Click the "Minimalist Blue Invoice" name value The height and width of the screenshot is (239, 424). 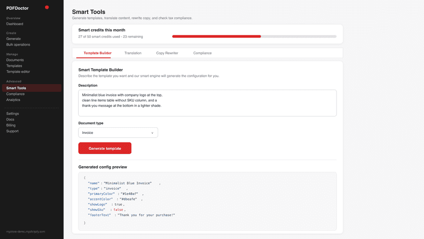pyautogui.click(x=128, y=183)
